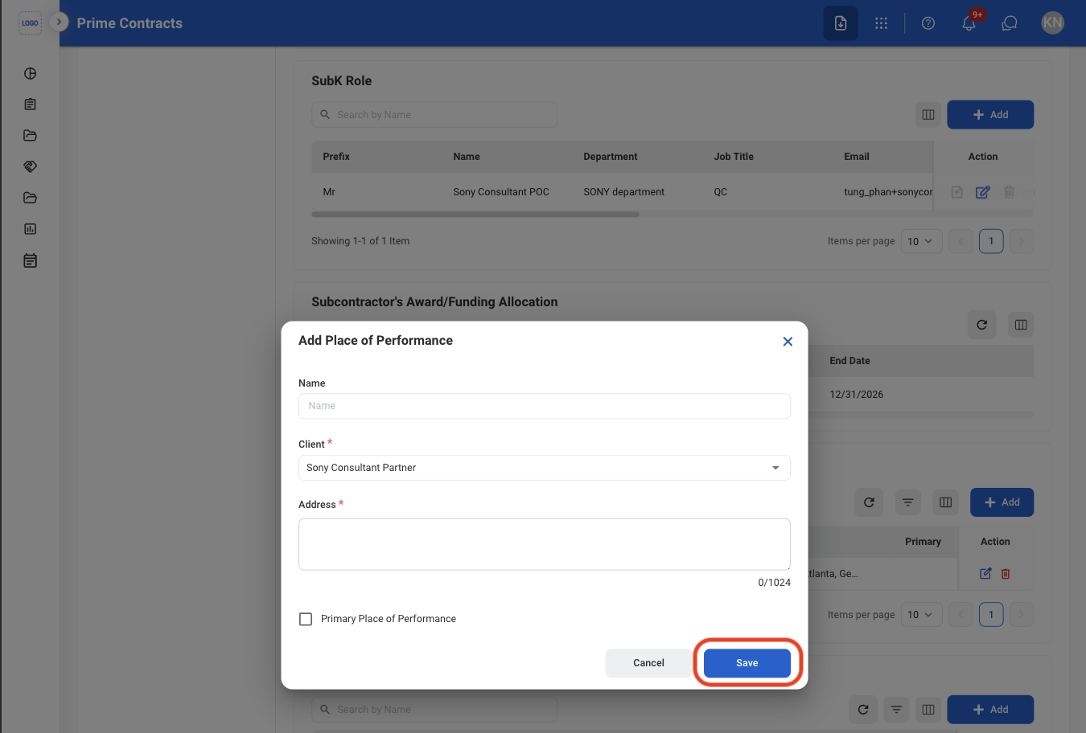
Task: Edit the Atlanta place of performance row
Action: (985, 574)
